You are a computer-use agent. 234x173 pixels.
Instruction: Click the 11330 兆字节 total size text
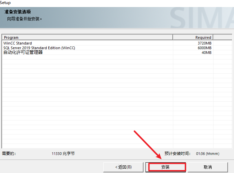click(63, 154)
